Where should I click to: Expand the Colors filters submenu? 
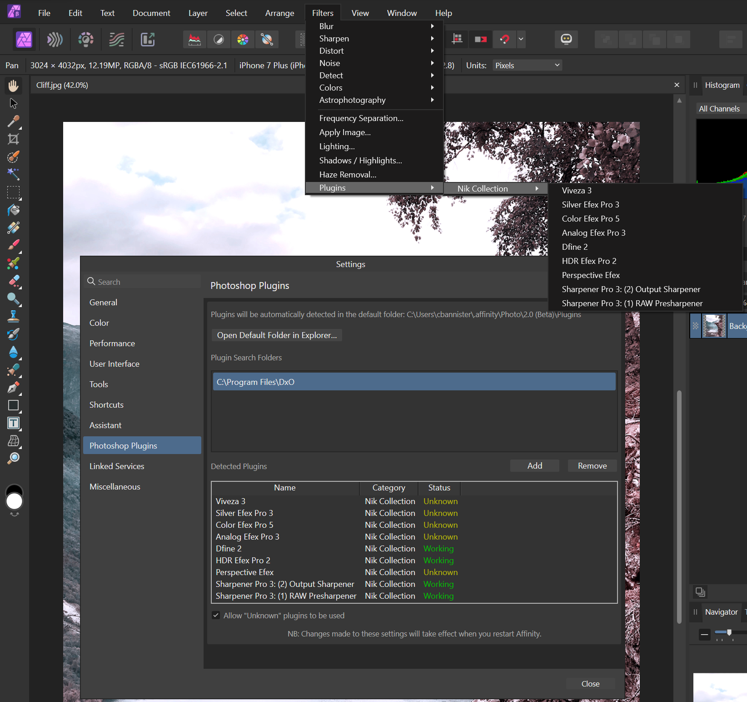374,88
